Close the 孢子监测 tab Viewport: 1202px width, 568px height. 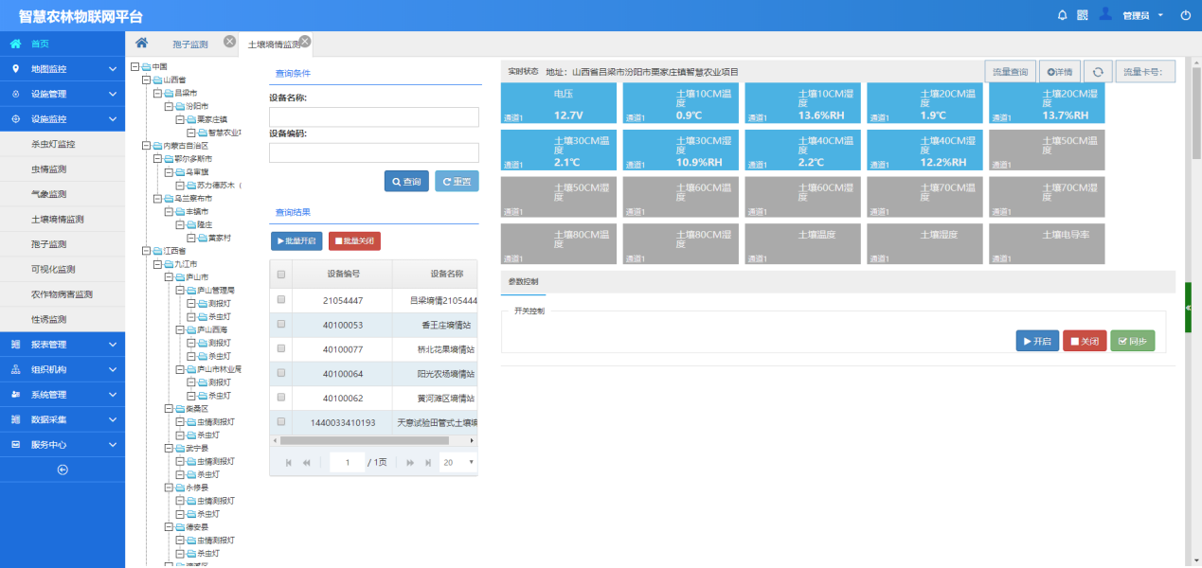coord(229,41)
